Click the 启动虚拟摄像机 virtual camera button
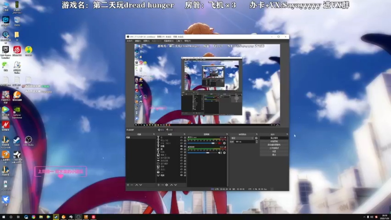Viewport: 391px width, 220px height. point(274,145)
